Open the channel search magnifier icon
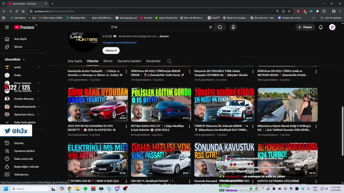The height and width of the screenshot is (193, 344). point(169,61)
